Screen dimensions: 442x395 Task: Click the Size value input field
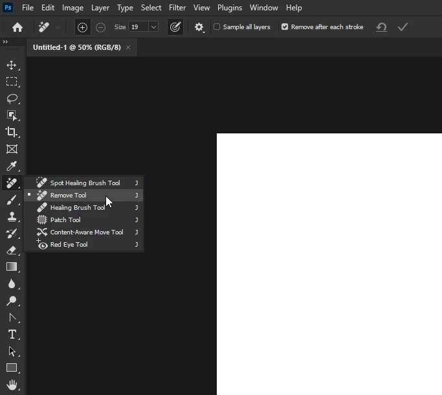[138, 27]
